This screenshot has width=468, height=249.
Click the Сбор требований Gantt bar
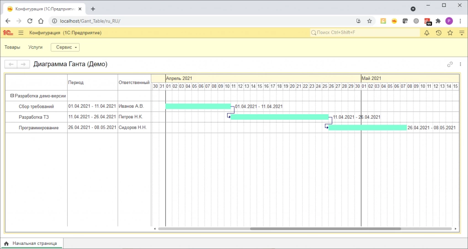coord(198,106)
